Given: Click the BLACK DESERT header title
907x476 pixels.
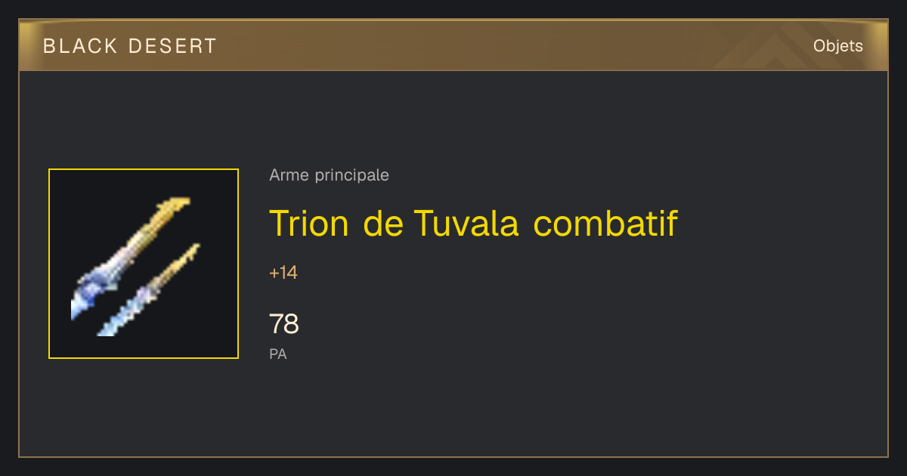Looking at the screenshot, I should tap(130, 46).
